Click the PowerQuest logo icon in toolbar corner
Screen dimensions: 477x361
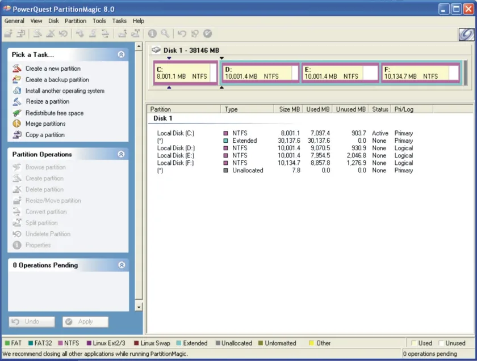[466, 35]
